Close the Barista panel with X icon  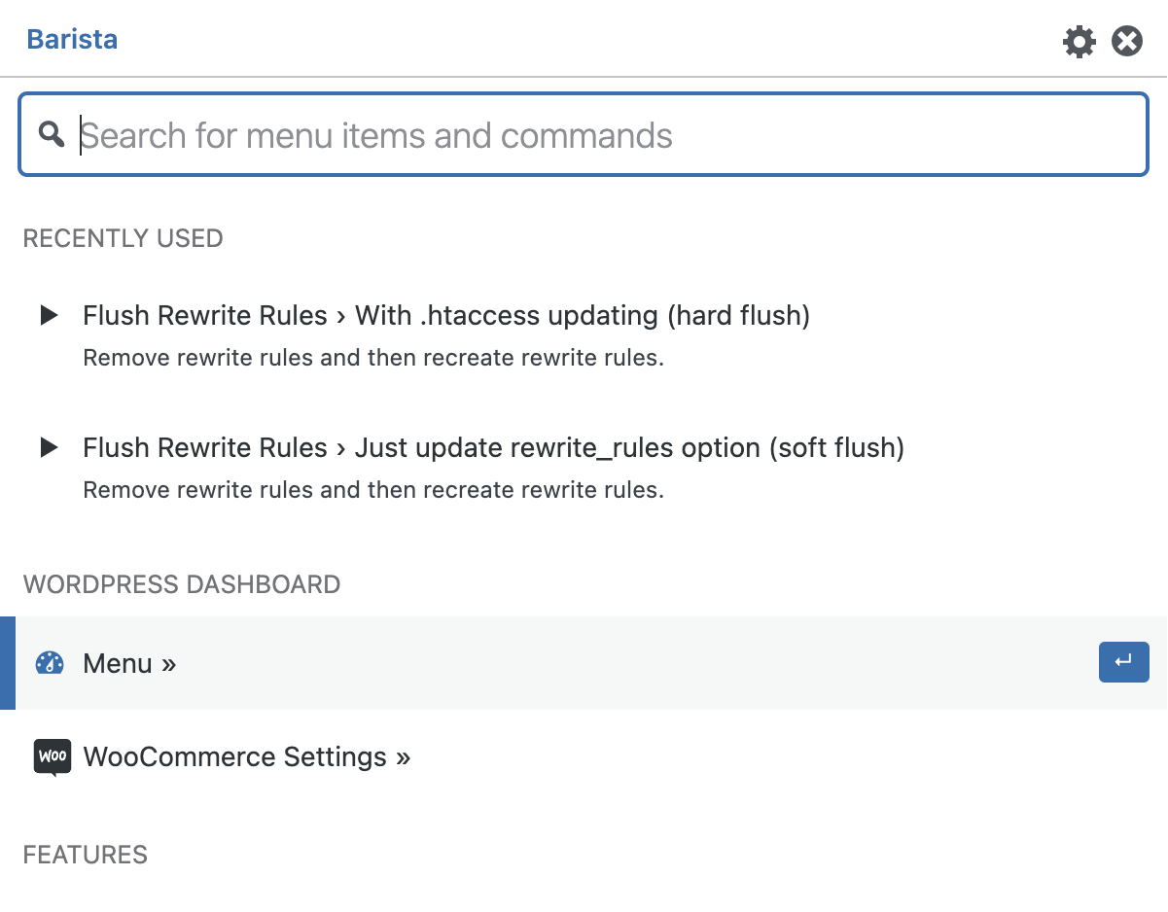tap(1127, 42)
